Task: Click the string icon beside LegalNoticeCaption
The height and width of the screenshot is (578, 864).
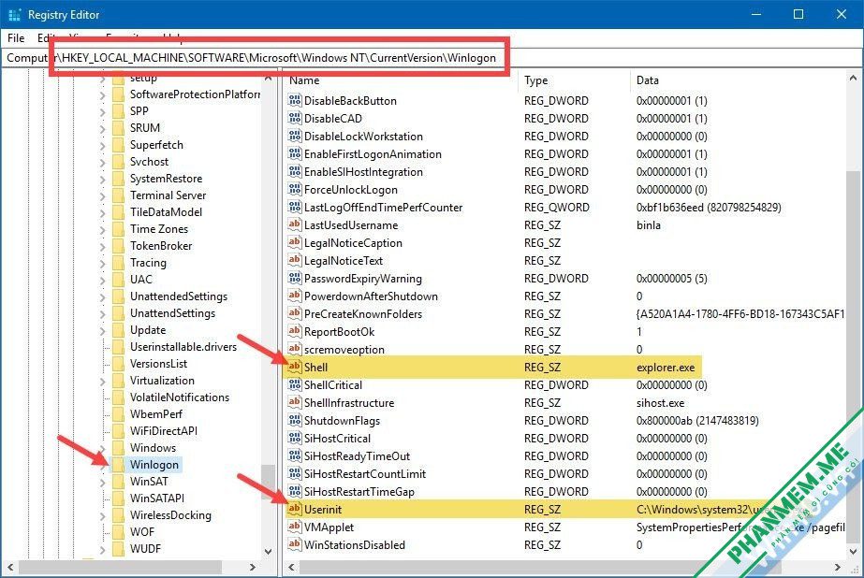Action: click(x=295, y=242)
